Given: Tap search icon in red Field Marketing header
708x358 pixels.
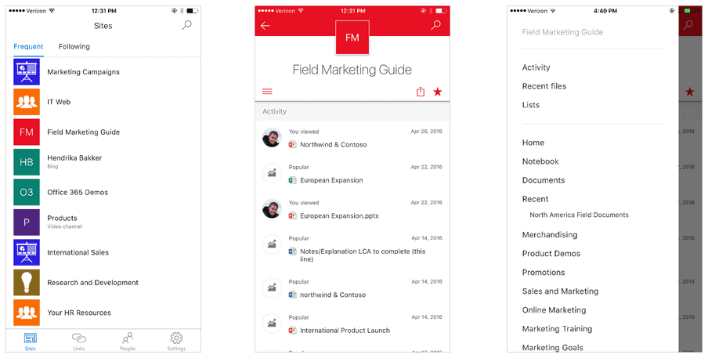Looking at the screenshot, I should click(x=435, y=25).
